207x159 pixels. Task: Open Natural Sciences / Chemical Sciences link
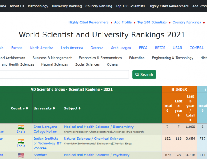pos(94,139)
